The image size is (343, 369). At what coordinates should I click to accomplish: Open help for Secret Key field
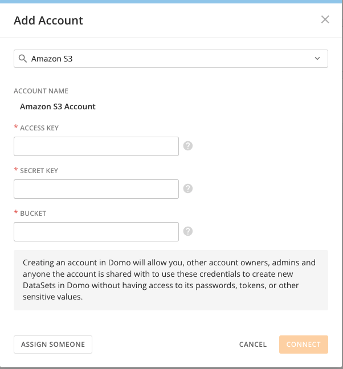coord(188,188)
